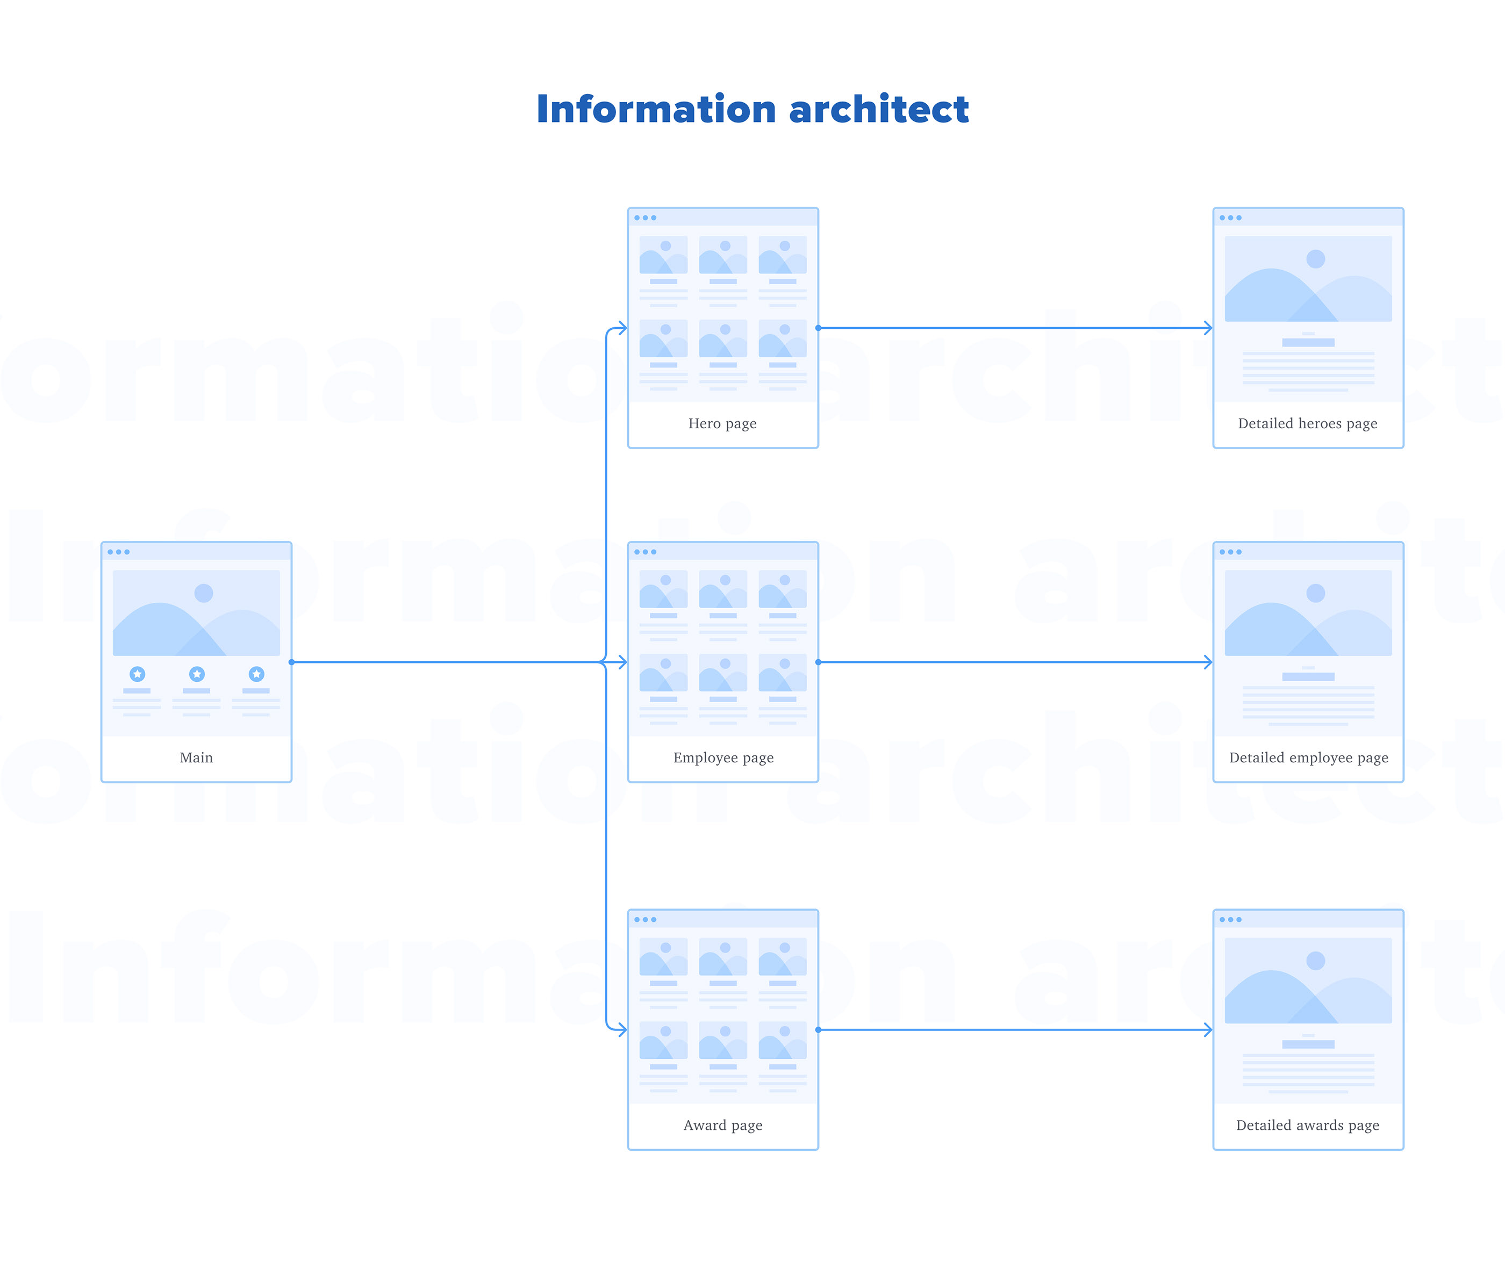Image resolution: width=1505 pixels, height=1270 pixels.
Task: Click the arrowhead entering Detailed awards page
Action: pyautogui.click(x=1207, y=1029)
